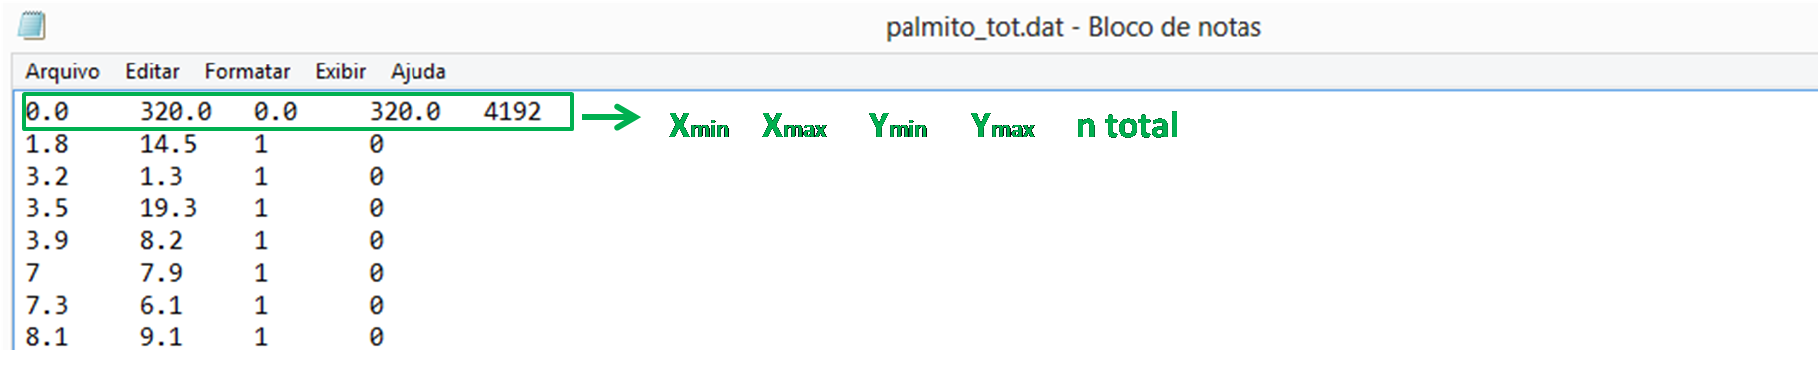
Task: Place cursor at second 320.0 value
Action: 405,111
